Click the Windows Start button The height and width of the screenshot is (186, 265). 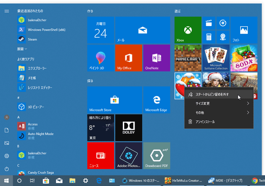[x=6, y=181]
